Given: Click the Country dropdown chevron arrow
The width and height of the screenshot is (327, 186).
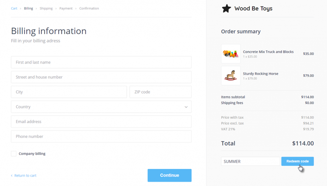Looking at the screenshot, I should 186,107.
